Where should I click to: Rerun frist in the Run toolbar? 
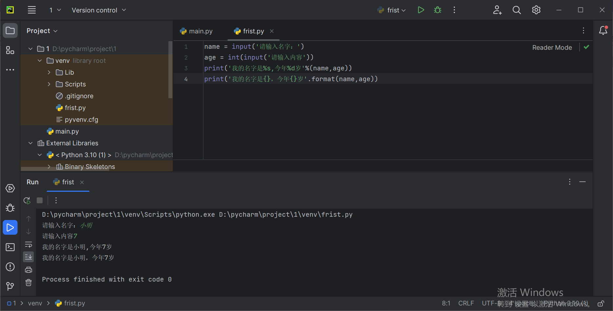click(27, 200)
